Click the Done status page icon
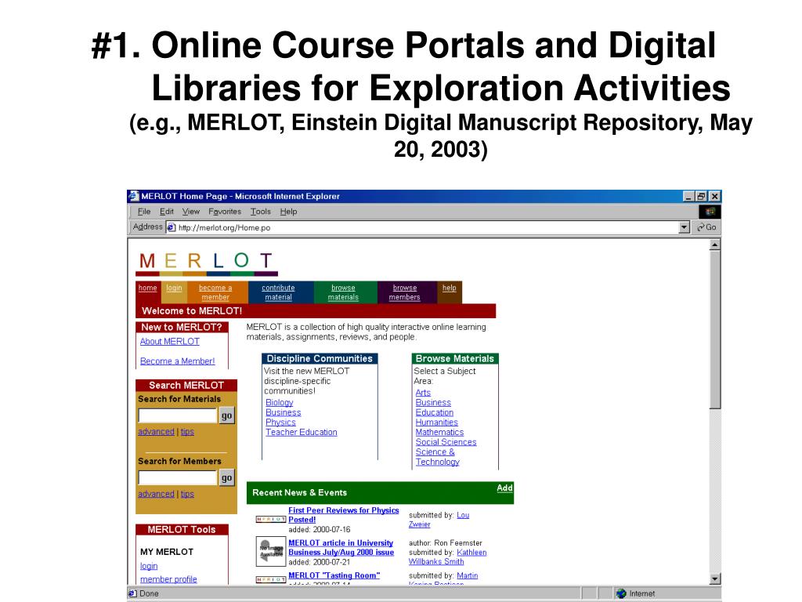 tap(132, 593)
